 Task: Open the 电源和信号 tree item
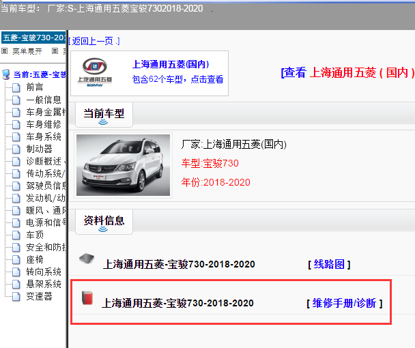coord(46,222)
